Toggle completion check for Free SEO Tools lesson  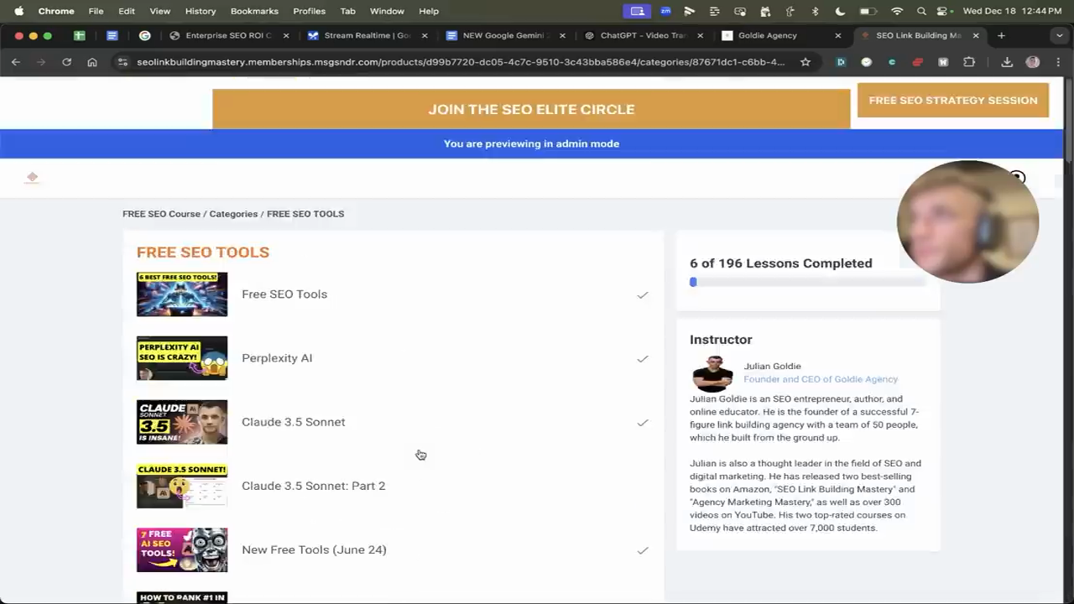coord(642,294)
